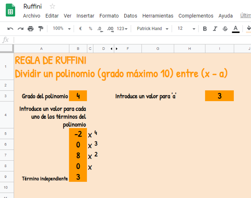Select column B header

78,49
